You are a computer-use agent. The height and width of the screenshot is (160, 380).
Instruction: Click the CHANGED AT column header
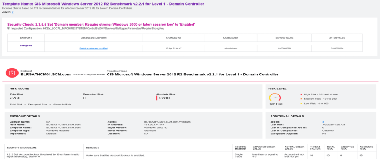[174, 38]
